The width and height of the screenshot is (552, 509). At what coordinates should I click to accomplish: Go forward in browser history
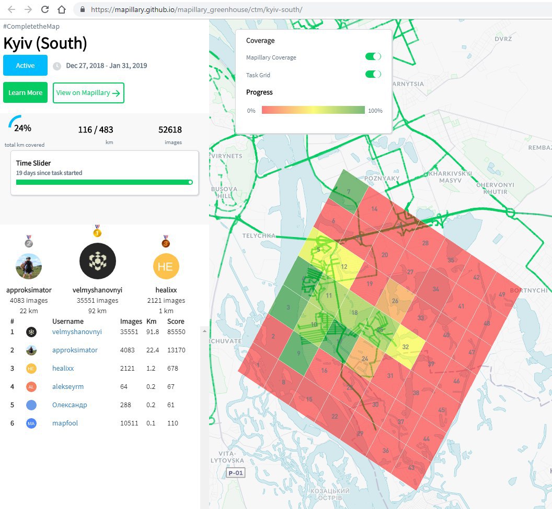(28, 9)
